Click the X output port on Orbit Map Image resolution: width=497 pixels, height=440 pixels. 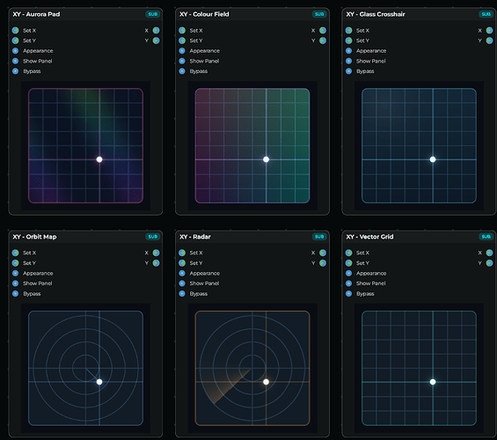click(x=157, y=253)
